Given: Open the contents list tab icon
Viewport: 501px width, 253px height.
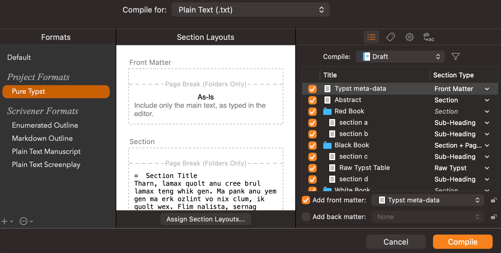Looking at the screenshot, I should tap(371, 37).
